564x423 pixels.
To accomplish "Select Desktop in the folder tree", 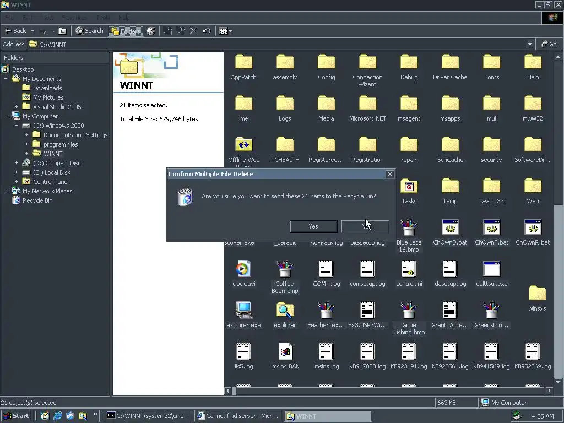I will pyautogui.click(x=23, y=69).
